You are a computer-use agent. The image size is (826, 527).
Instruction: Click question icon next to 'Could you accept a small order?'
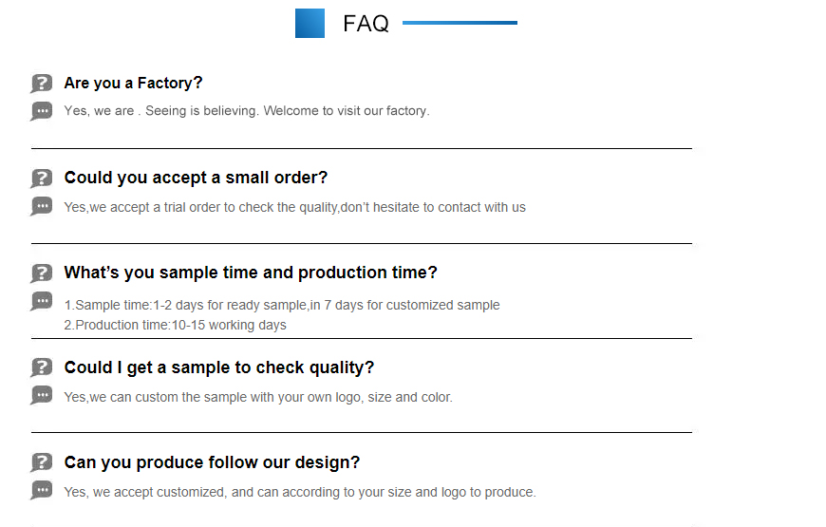(x=42, y=179)
